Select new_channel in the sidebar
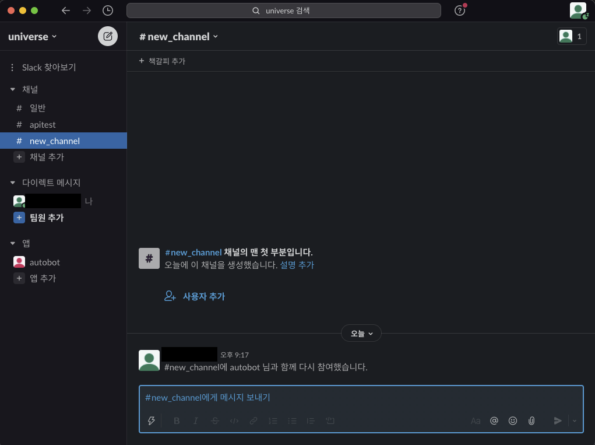This screenshot has width=595, height=445. point(64,141)
